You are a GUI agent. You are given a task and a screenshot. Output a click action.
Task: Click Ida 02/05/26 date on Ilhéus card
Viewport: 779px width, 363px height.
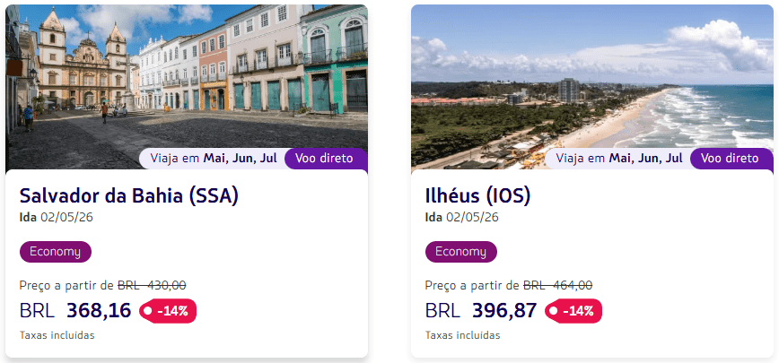tap(461, 217)
